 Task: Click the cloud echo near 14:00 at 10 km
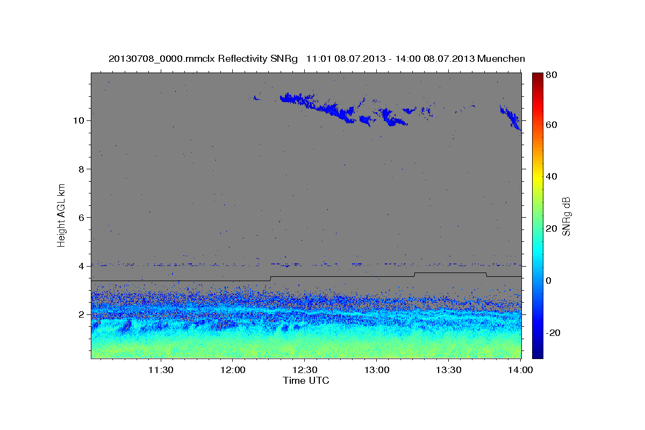(510, 118)
